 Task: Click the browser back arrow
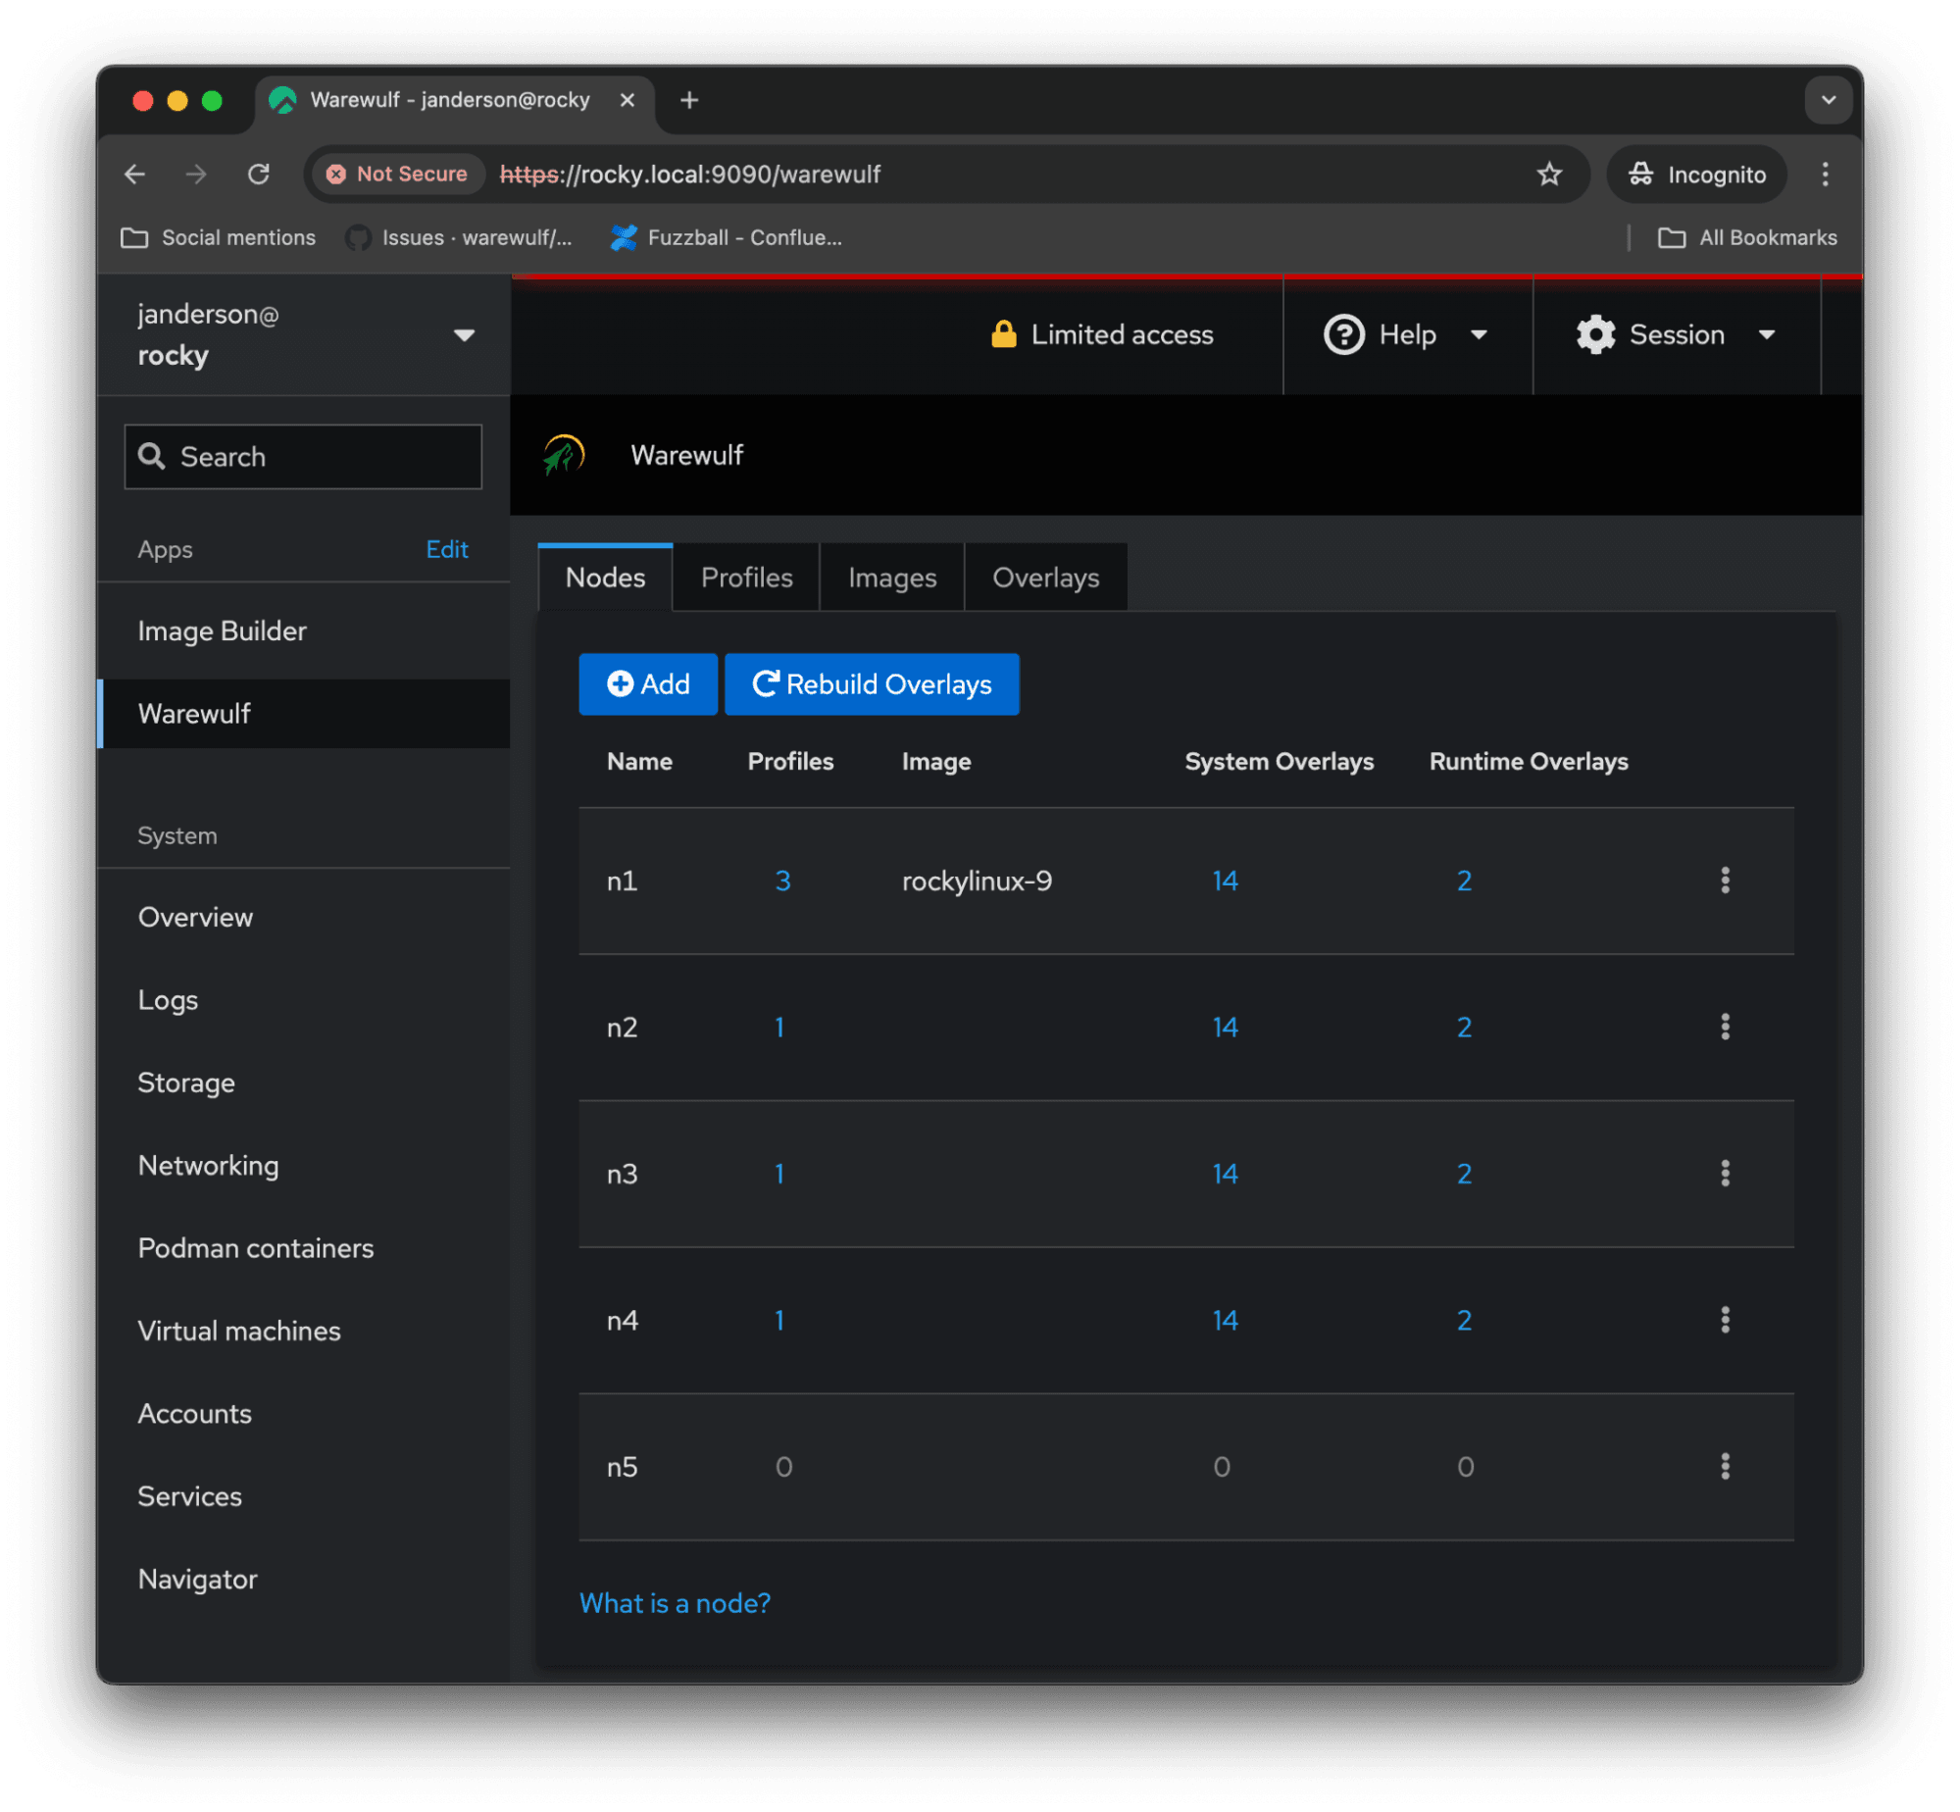coord(135,175)
